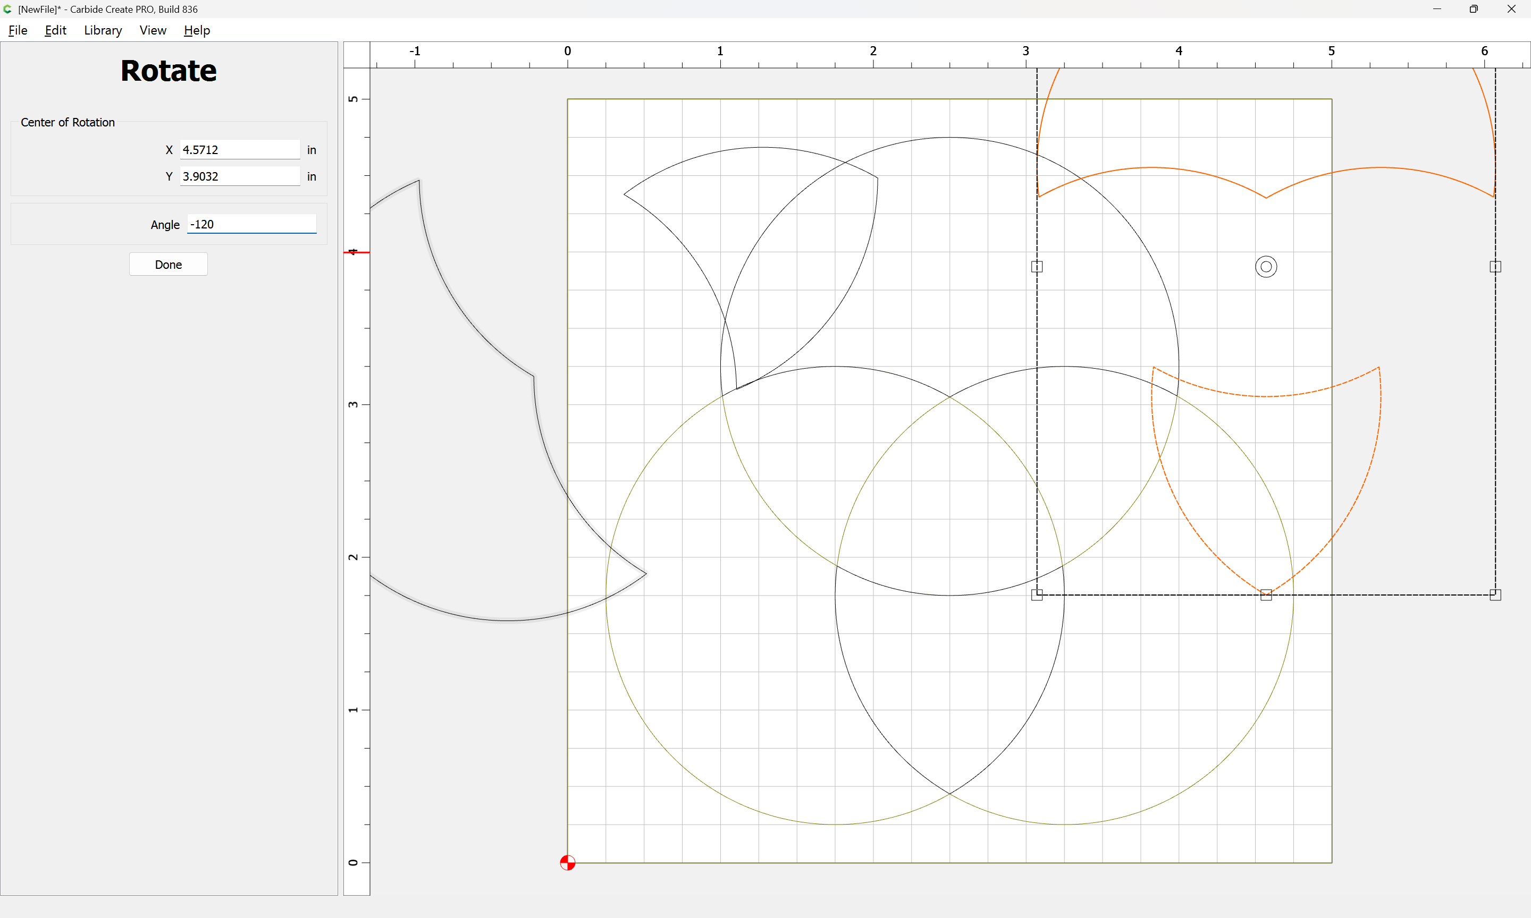Click the red origin marker at zero point
This screenshot has width=1531, height=918.
[567, 862]
